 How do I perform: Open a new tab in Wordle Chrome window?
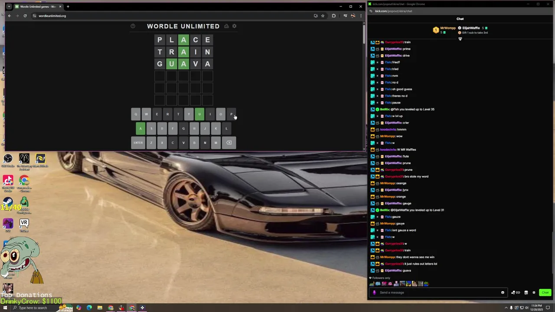pyautogui.click(x=68, y=6)
